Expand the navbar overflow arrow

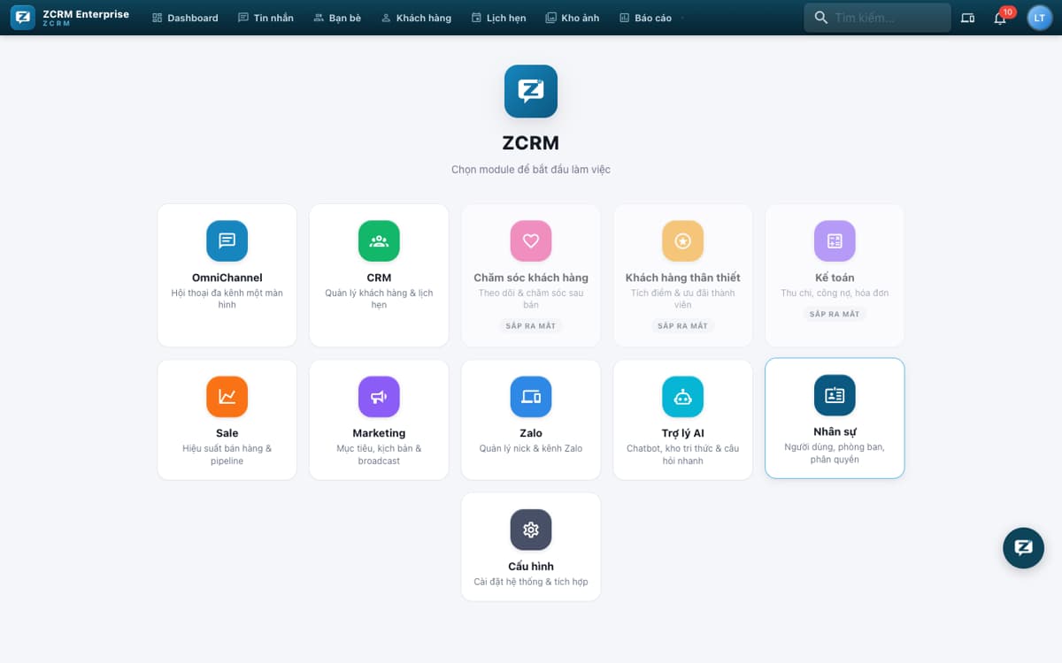[683, 18]
